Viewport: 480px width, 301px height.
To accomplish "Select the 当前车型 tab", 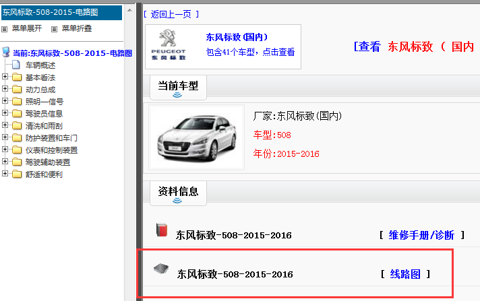I will [178, 88].
